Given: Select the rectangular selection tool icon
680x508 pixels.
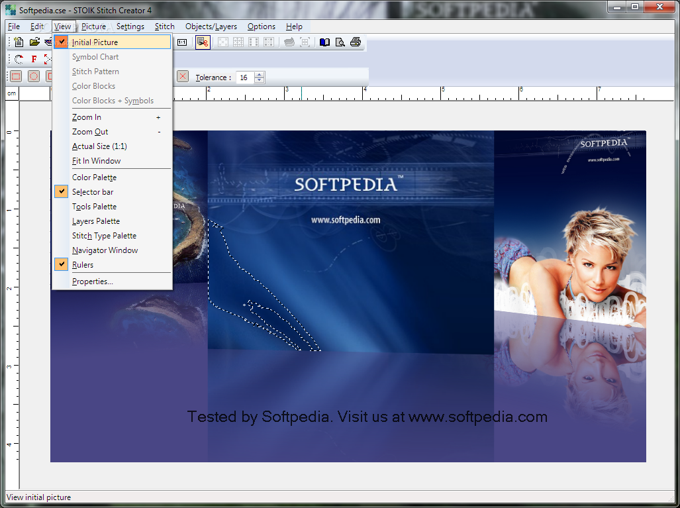Looking at the screenshot, I should click(16, 77).
